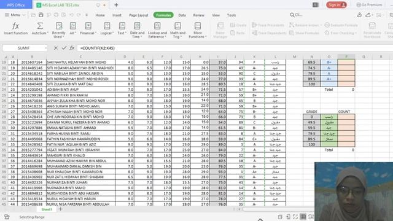Click Show Formulas
This screenshot has height=221, width=393.
(305, 33)
